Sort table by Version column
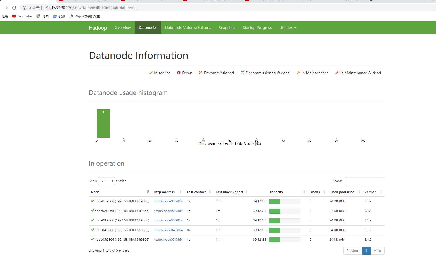 [373, 192]
